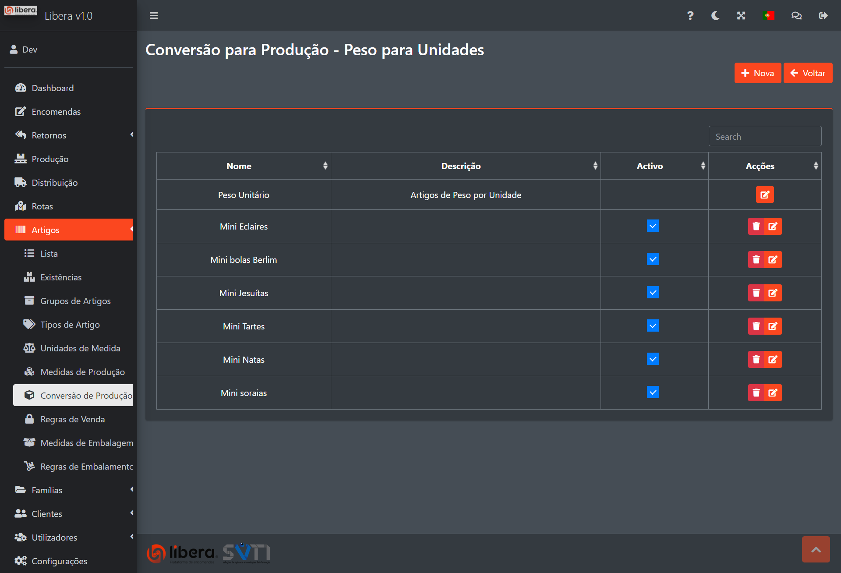This screenshot has width=841, height=573.
Task: Open the help question mark icon
Action: click(690, 16)
